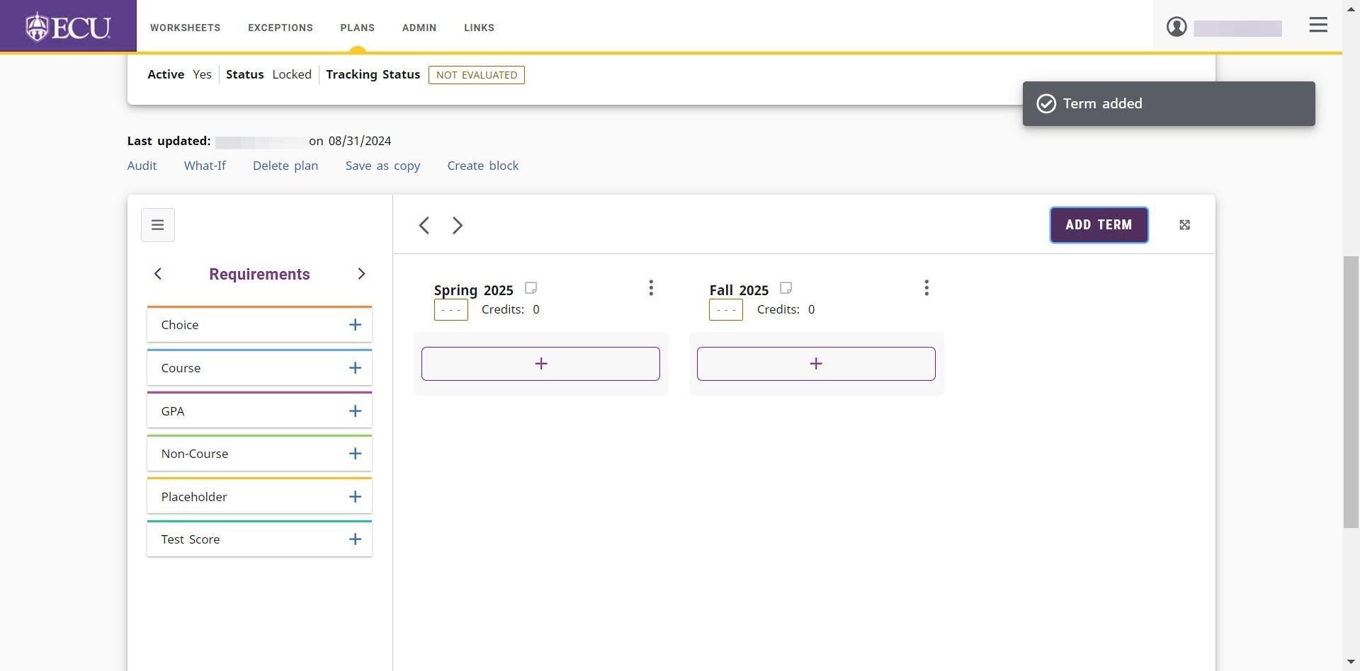Add requirement to Fall 2025 term

click(x=816, y=364)
